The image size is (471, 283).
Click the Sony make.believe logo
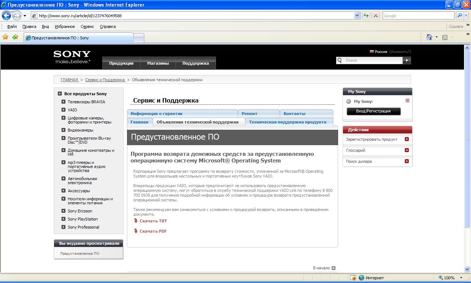72,57
